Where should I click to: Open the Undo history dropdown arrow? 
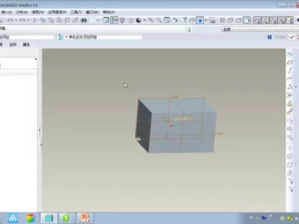(x=16, y=20)
